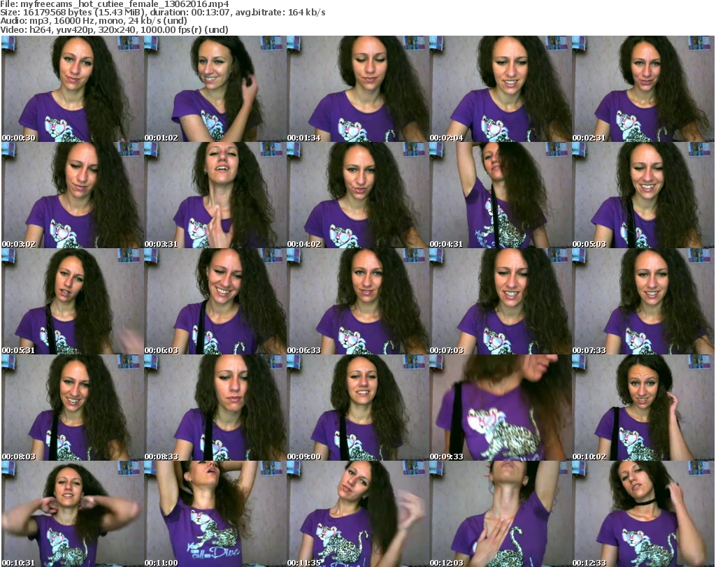Click the frame timestamped 00:05:03
Viewport: 716px width, 567px height.
(x=643, y=195)
